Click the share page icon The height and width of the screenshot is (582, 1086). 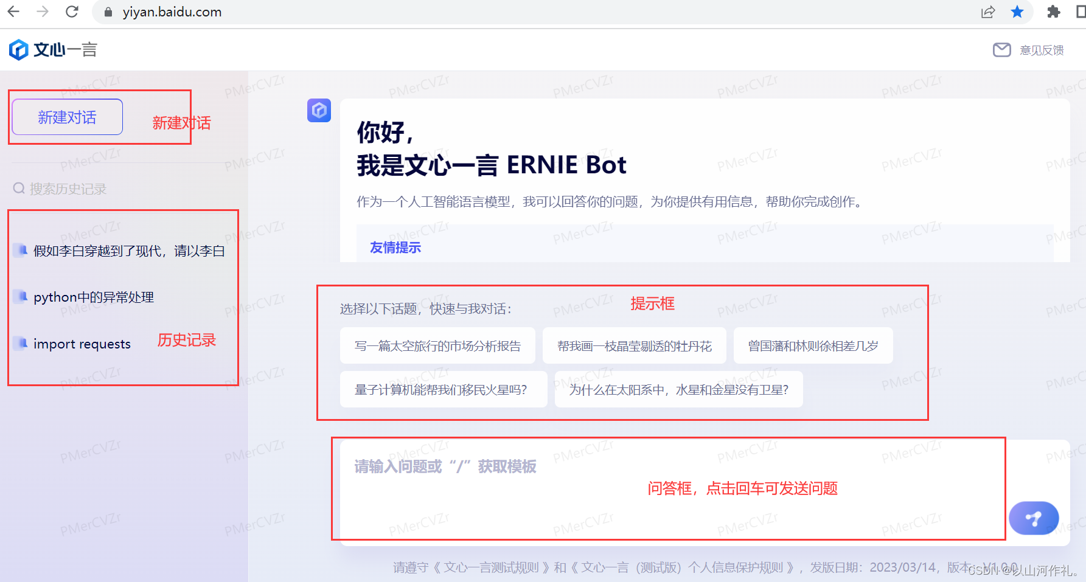pyautogui.click(x=988, y=12)
